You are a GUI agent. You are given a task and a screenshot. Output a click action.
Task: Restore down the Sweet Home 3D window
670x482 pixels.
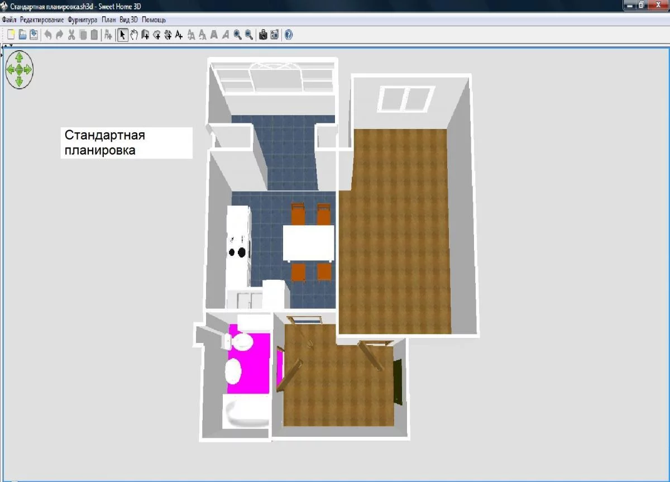(x=642, y=4)
